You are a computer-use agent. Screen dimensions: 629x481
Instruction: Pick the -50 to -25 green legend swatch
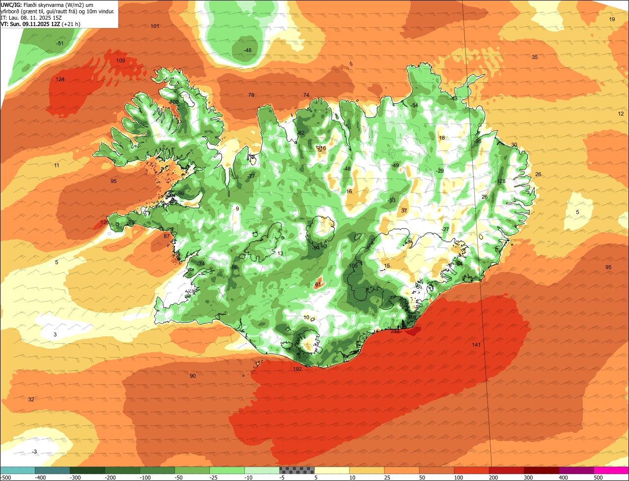coord(192,470)
